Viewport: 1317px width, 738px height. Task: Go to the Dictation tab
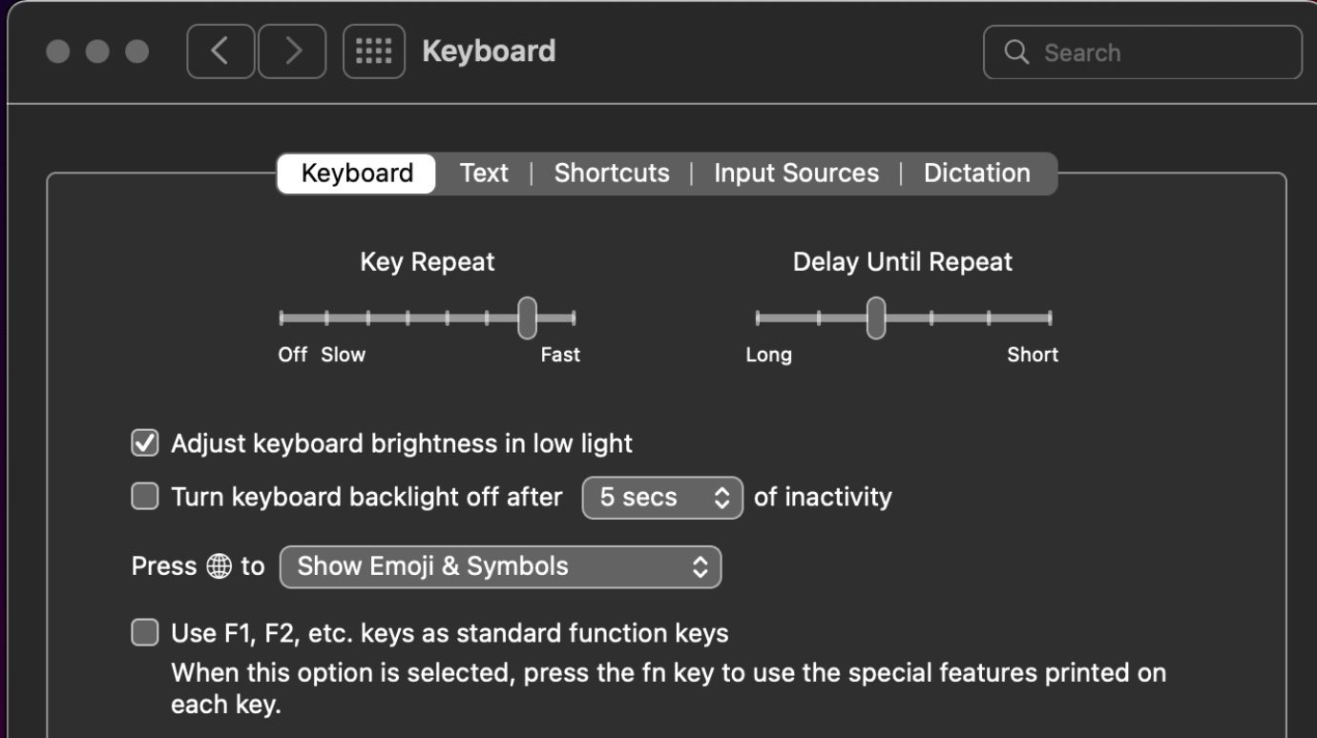[976, 174]
